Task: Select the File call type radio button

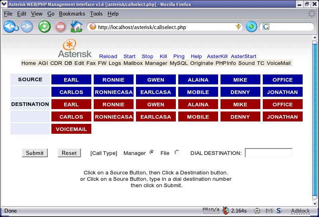Action: 177,152
